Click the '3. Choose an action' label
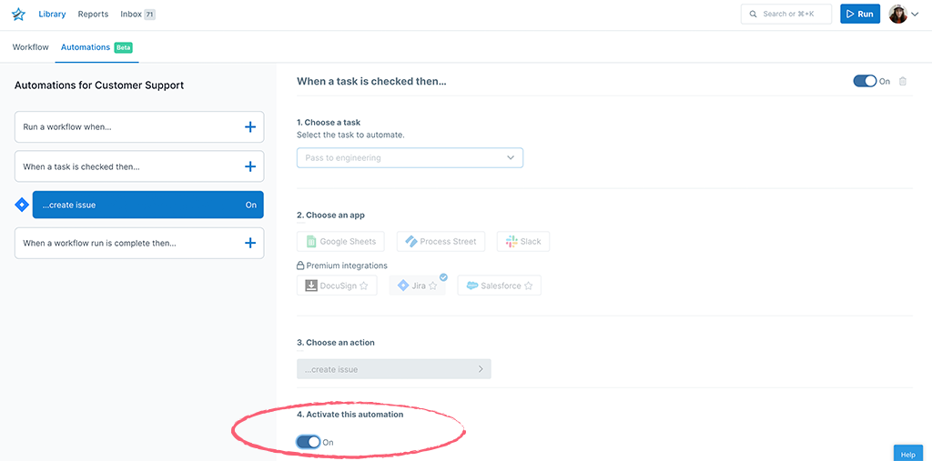Screen dimensions: 932x461 (336, 343)
